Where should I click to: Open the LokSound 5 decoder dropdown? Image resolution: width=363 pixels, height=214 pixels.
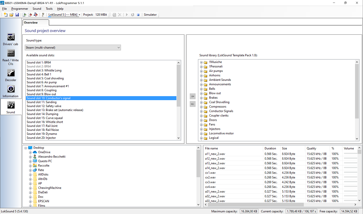pyautogui.click(x=64, y=15)
